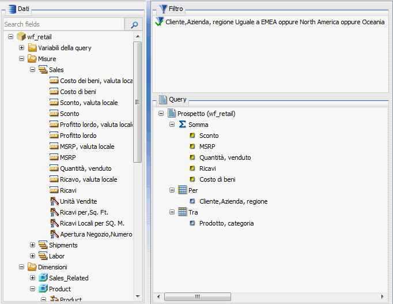Click the Sconto, valuta locale measure icon
Image resolution: width=393 pixels, height=304 pixels.
pos(54,103)
